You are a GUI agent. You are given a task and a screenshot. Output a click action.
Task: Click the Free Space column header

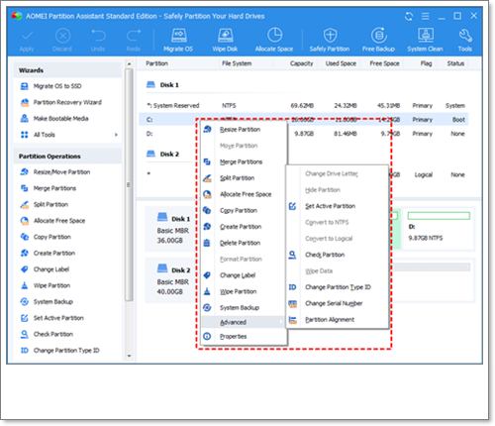tap(384, 63)
